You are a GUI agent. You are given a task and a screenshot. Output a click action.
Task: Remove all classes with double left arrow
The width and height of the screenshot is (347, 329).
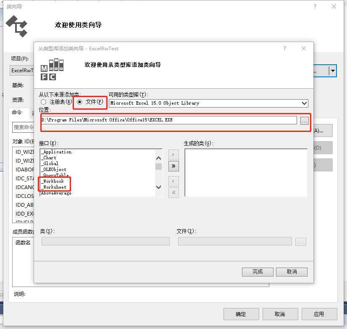173,192
